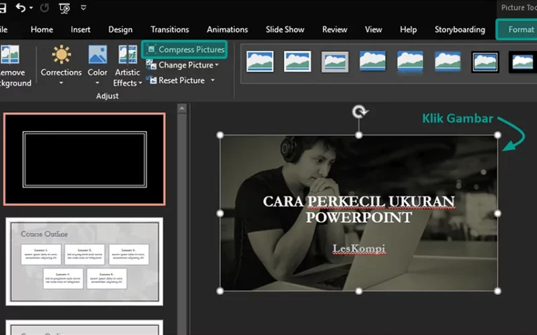The image size is (537, 335).
Task: Select the Picture Tools Format tab
Action: [x=521, y=29]
